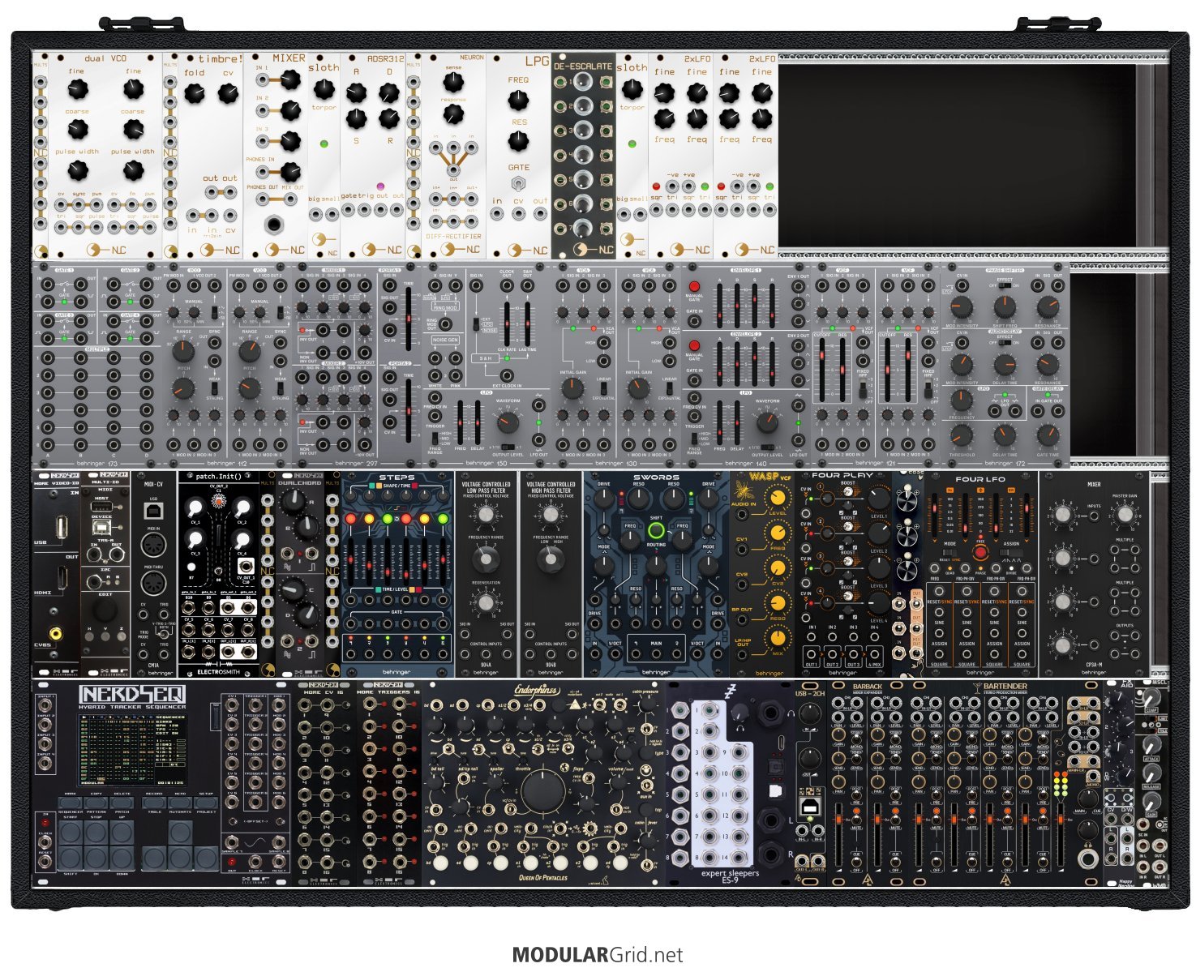Click the Patch button on NerdSEQ
Viewport: 1196px width, 972px height.
pos(122,802)
